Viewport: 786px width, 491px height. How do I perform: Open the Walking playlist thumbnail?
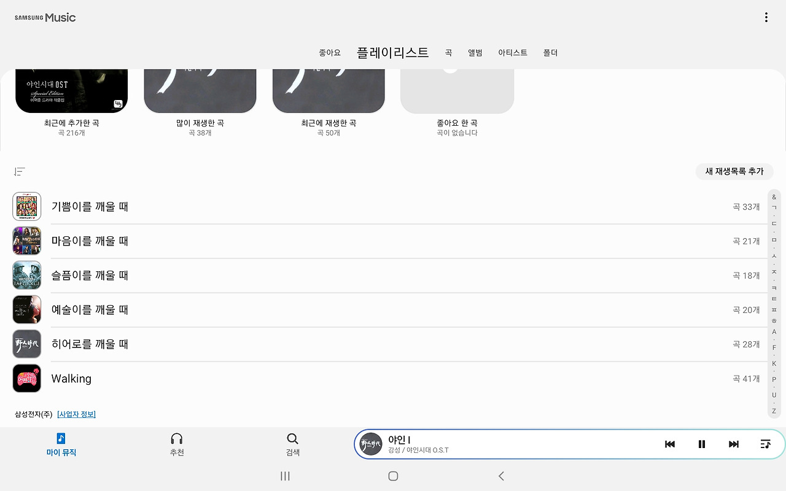(x=26, y=378)
